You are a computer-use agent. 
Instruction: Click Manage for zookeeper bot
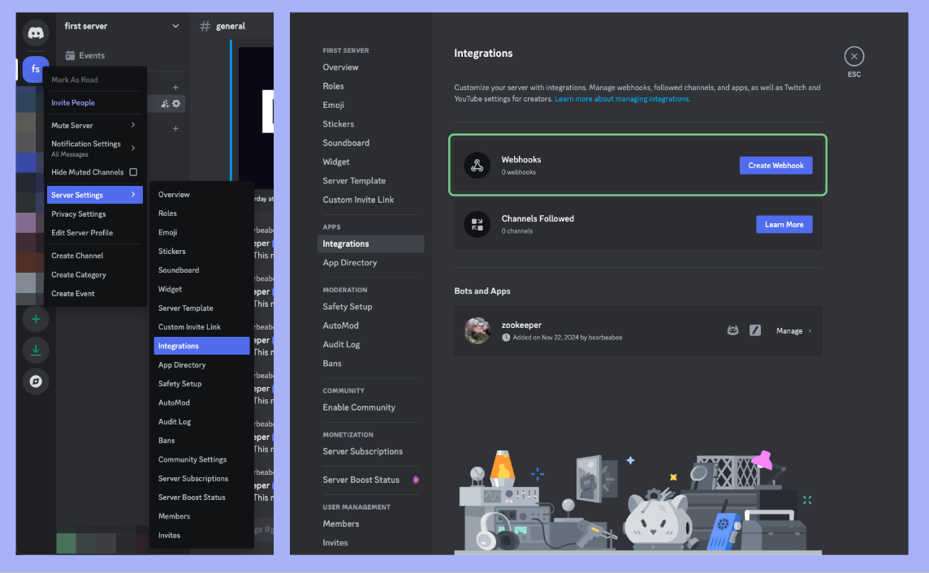[789, 331]
